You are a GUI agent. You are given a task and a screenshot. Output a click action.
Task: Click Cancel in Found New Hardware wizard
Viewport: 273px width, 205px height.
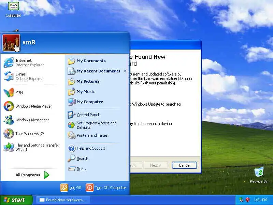[x=184, y=165]
